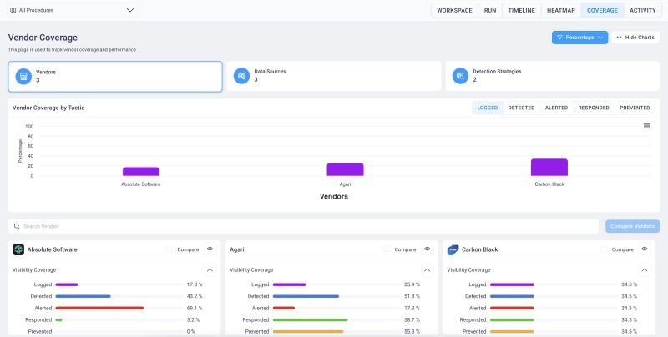Open the Detection Strategies card

[x=553, y=76]
